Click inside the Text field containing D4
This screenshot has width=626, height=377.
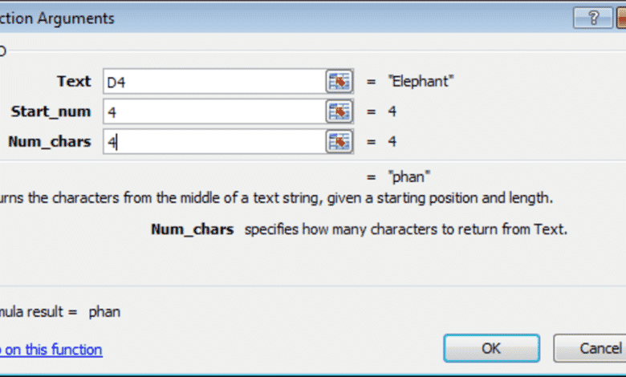pos(213,81)
